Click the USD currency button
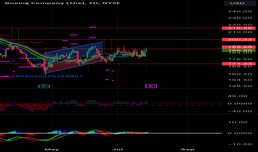The image size is (258, 152). click(240, 3)
